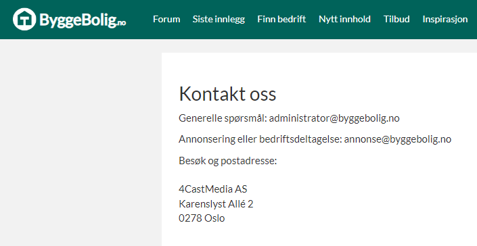477x246 pixels.
Task: Click the Kontakt oss heading
Action: coord(227,93)
